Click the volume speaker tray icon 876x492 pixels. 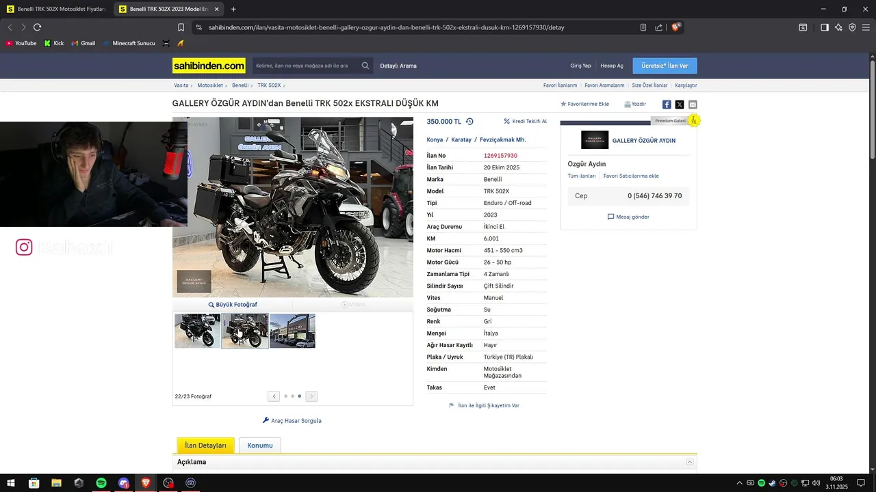point(816,483)
